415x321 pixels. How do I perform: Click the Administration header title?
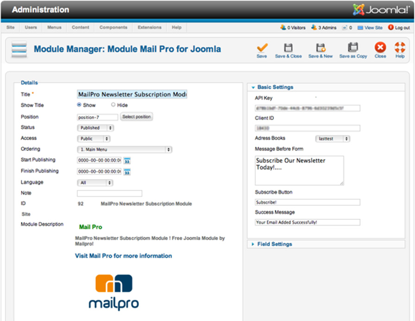[40, 10]
